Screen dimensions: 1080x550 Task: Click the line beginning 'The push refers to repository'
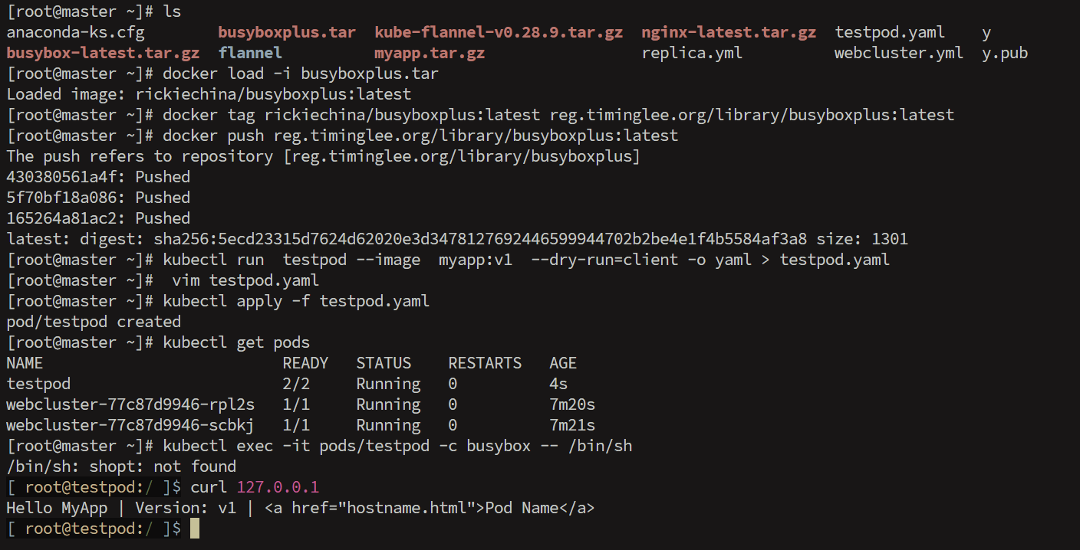pyautogui.click(x=324, y=156)
